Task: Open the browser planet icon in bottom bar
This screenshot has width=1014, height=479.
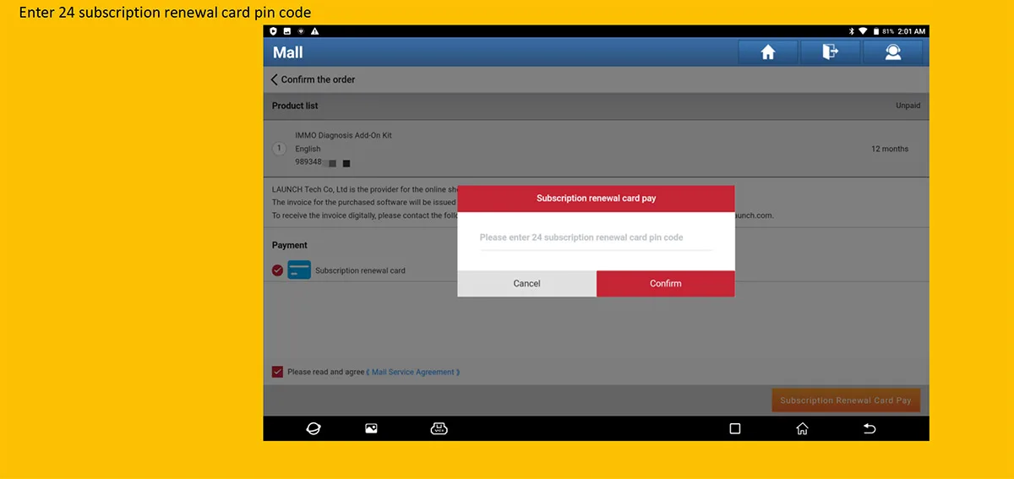Action: point(313,428)
